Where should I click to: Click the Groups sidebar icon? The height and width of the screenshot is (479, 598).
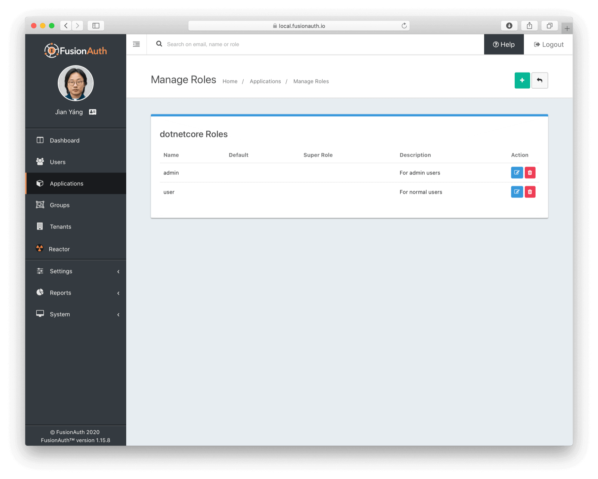click(x=40, y=205)
